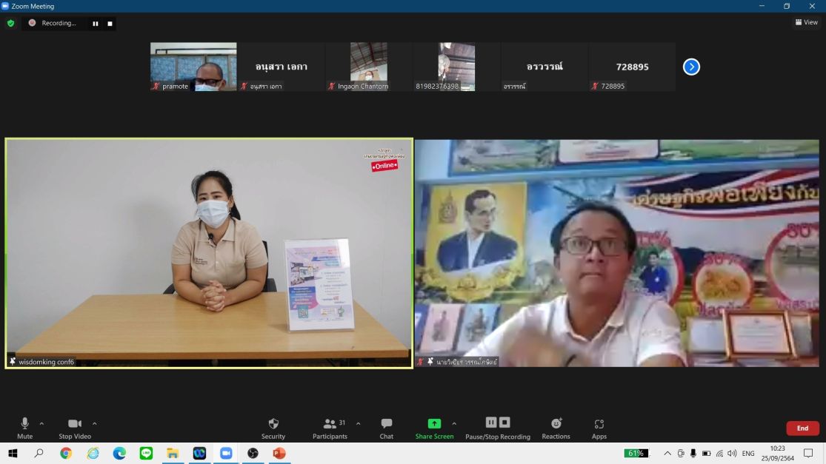Screen dimensions: 826x464
Task: Expand video options caret beside Stop Video
Action: pyautogui.click(x=94, y=423)
